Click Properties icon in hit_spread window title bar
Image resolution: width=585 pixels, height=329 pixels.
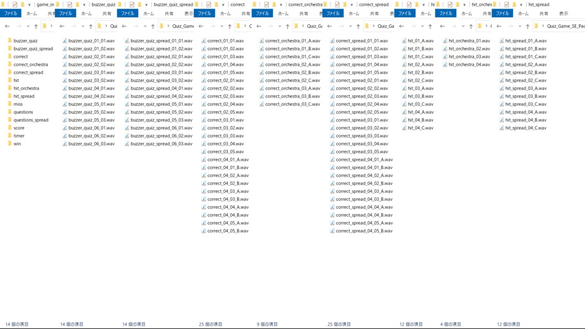507,5
